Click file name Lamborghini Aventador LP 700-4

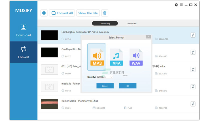[x=85, y=32]
